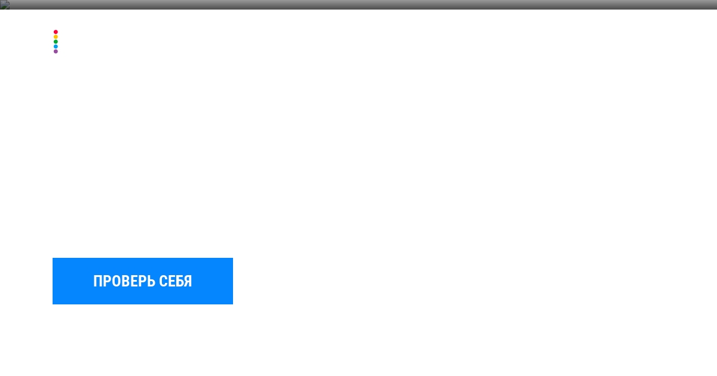Select the green dot in the logo

pos(56,42)
